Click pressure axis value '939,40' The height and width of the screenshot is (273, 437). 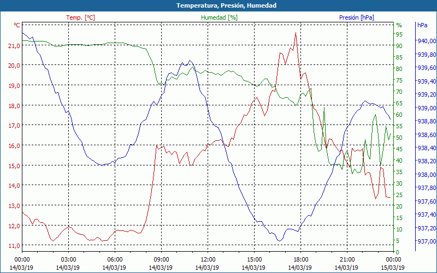(x=426, y=81)
